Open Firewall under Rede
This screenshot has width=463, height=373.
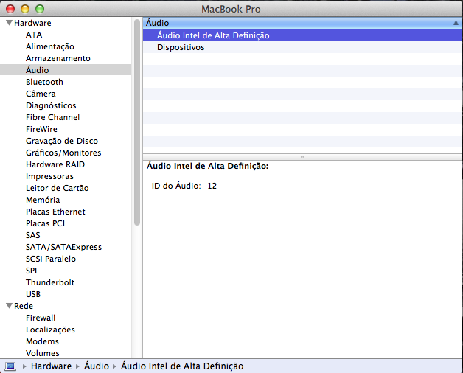(41, 318)
